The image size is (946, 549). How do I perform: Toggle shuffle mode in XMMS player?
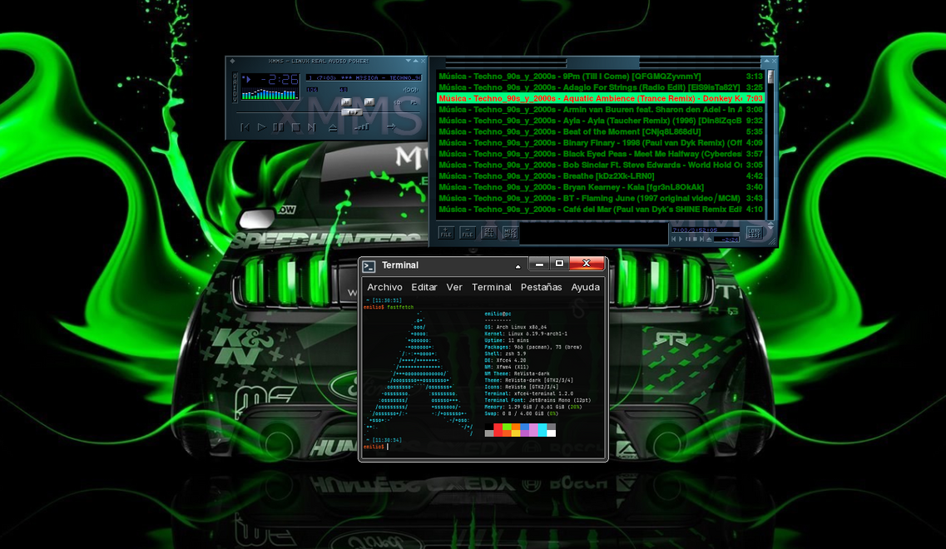pyautogui.click(x=362, y=127)
